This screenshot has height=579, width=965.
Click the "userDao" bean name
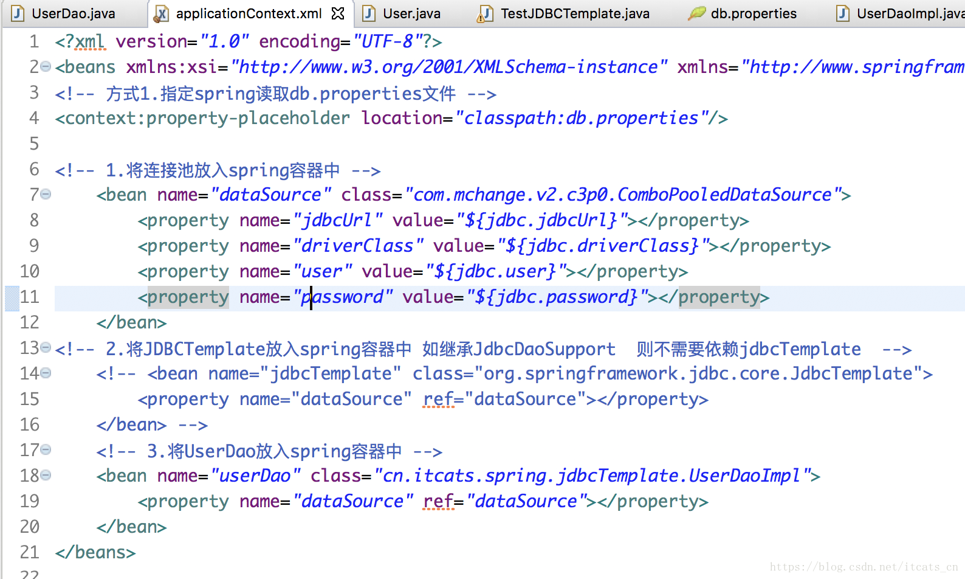pyautogui.click(x=255, y=476)
